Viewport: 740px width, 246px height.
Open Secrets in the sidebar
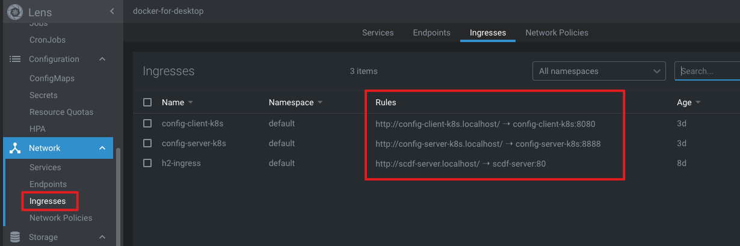43,95
